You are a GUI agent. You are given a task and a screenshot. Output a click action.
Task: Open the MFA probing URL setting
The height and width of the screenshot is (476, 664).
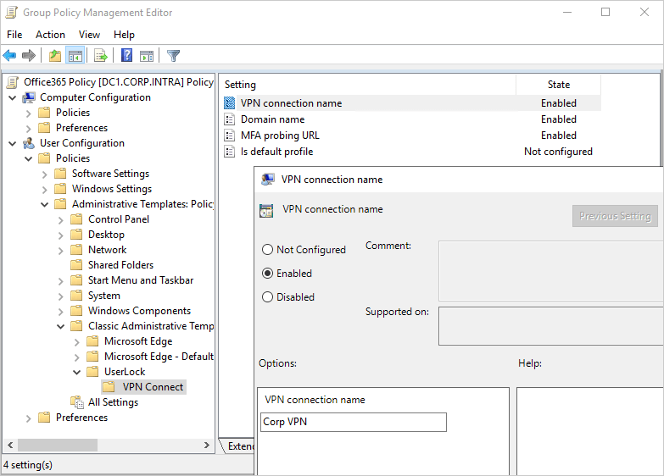[280, 136]
